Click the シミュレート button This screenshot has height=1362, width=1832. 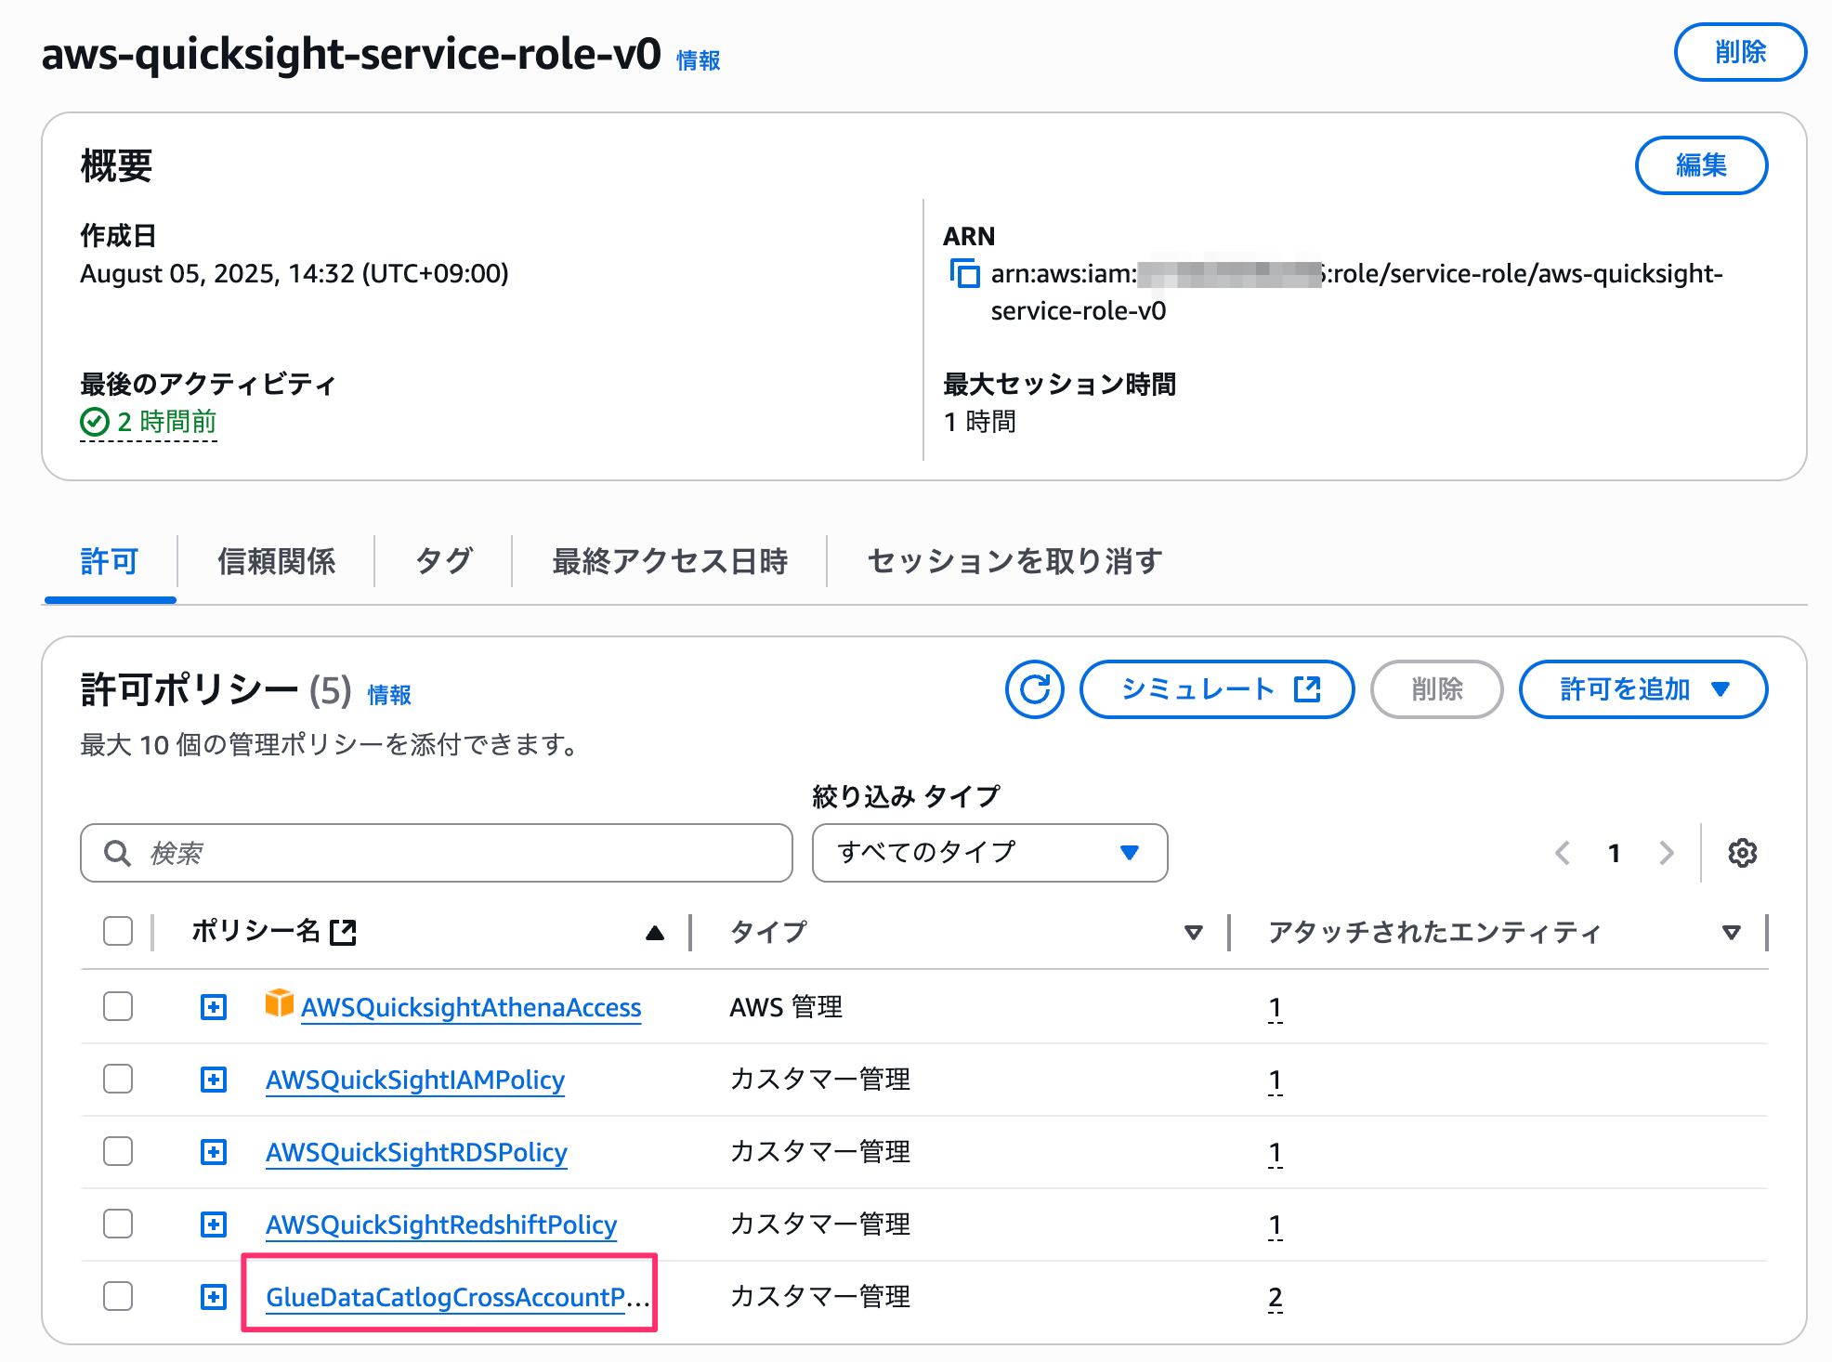1216,689
